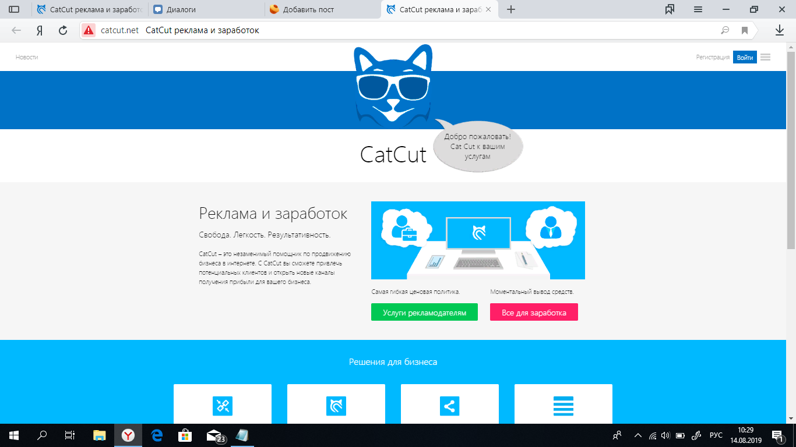This screenshot has height=447, width=796.
Task: Open the Новости link
Action: [x=27, y=57]
